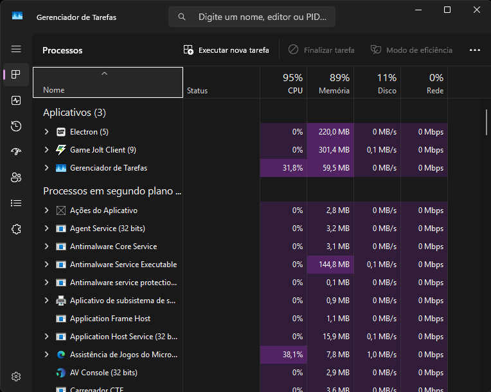
Task: Open Startup apps page in the sidebar
Action: (16, 152)
